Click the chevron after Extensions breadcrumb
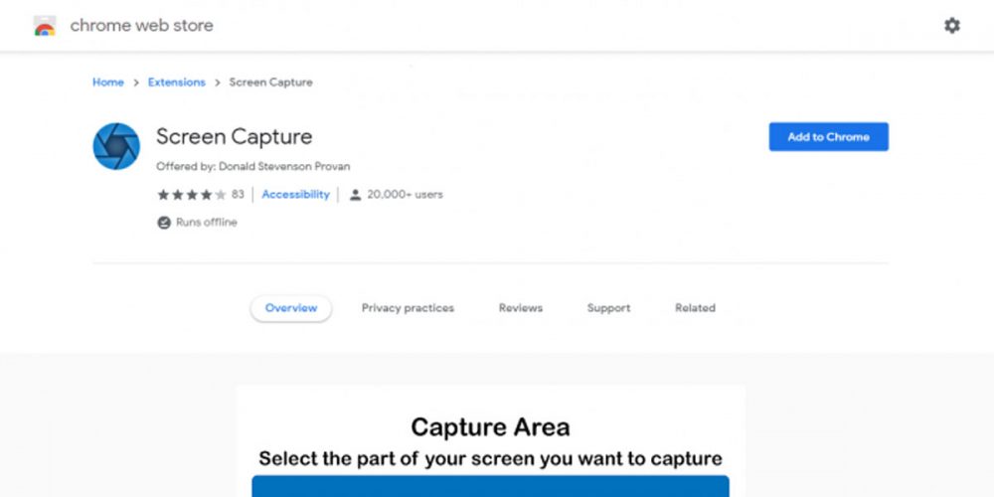 click(x=217, y=83)
